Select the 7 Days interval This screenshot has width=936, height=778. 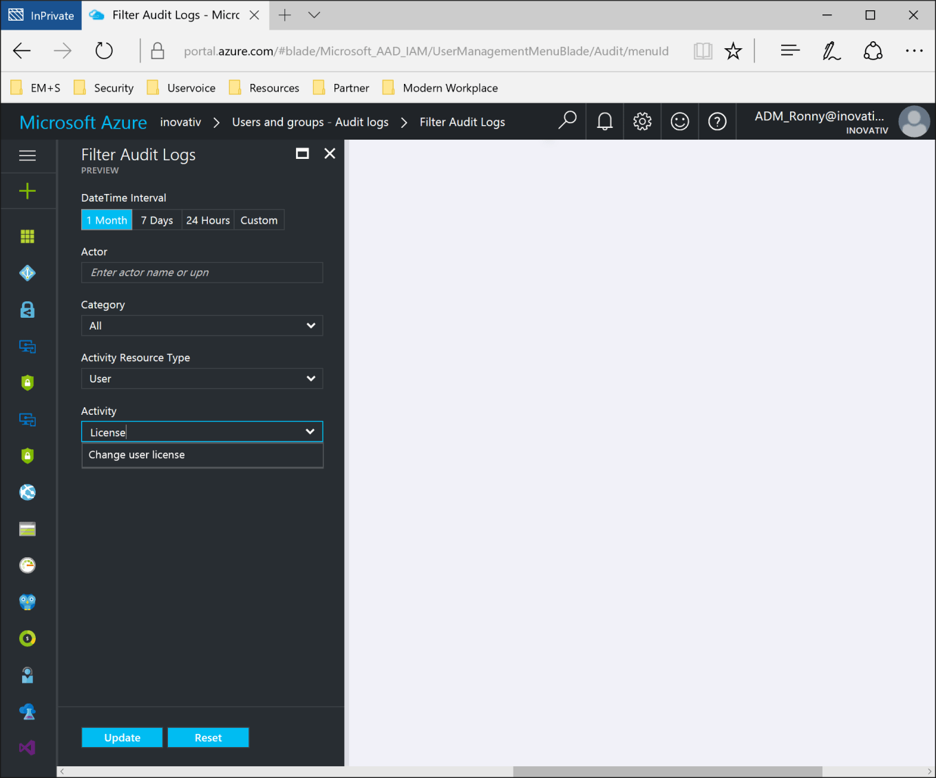[x=157, y=219]
